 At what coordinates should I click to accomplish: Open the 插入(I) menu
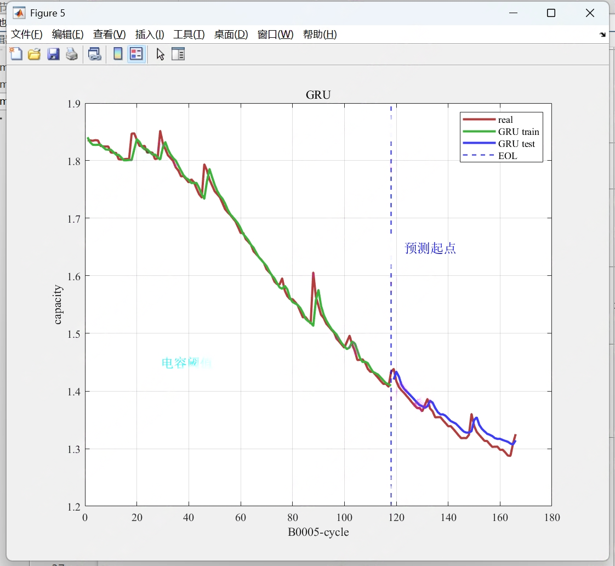pyautogui.click(x=150, y=35)
